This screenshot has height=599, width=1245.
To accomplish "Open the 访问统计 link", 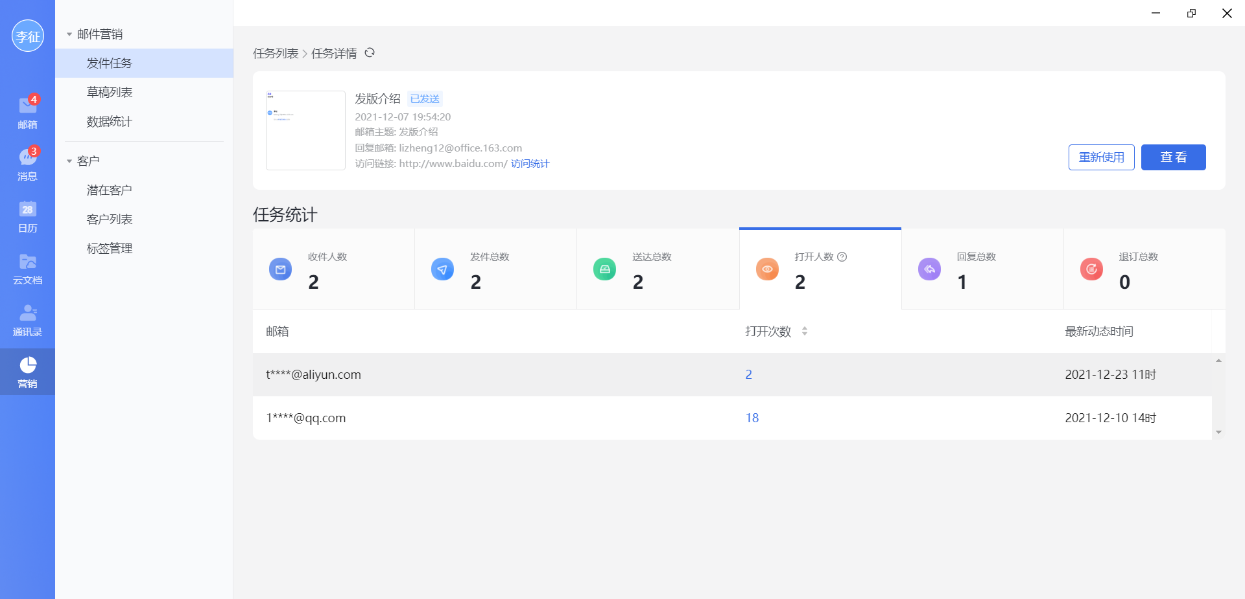I will click(530, 164).
